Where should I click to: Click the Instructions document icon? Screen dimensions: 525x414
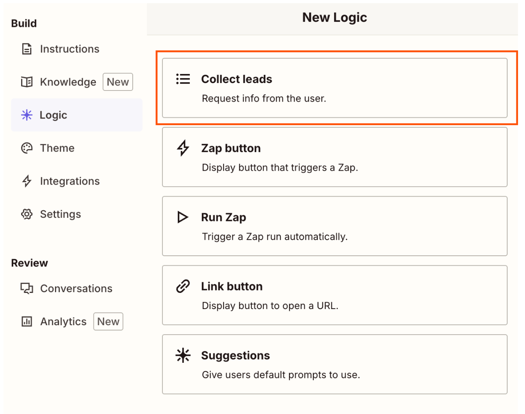(27, 49)
